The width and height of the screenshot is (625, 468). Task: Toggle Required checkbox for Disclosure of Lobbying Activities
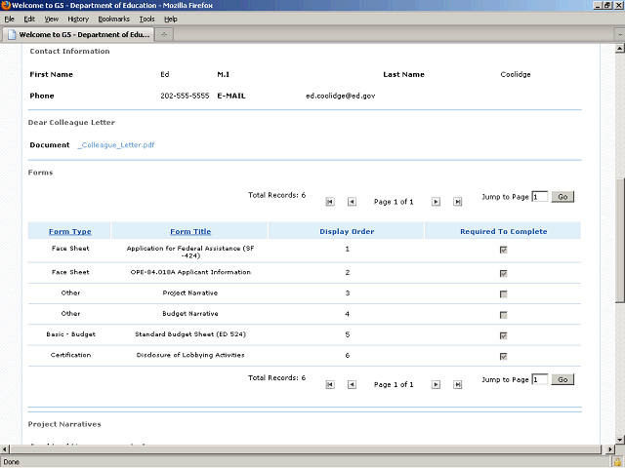(x=503, y=356)
